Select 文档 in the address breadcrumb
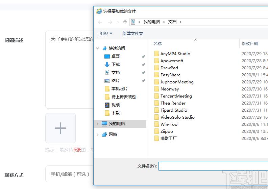Screen dimensions: 268x189 [x=172, y=22]
